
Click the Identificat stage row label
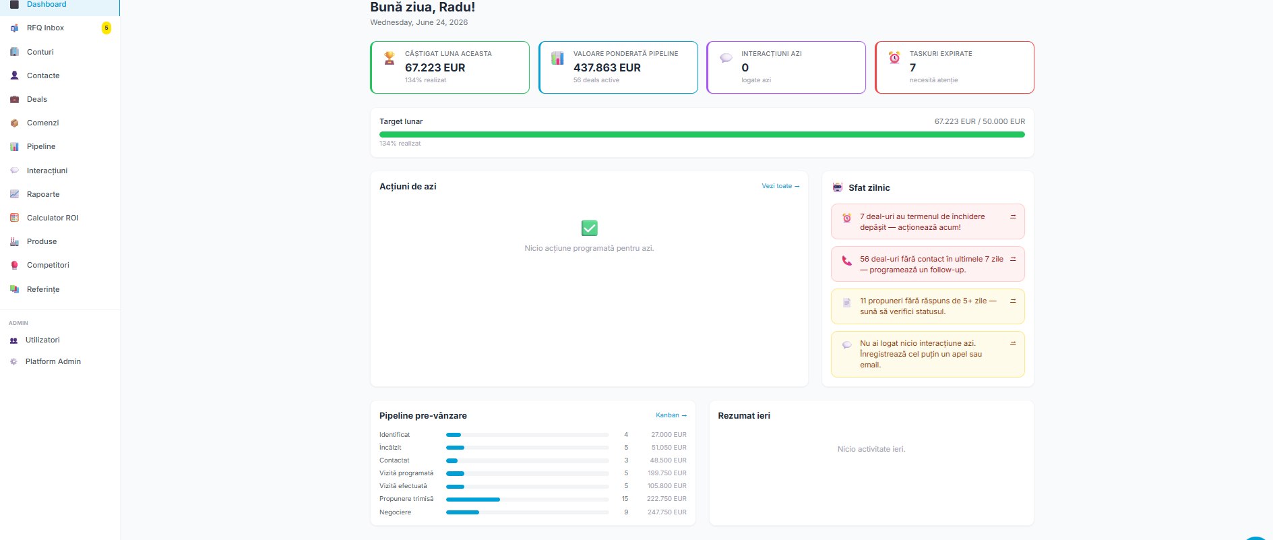click(394, 435)
